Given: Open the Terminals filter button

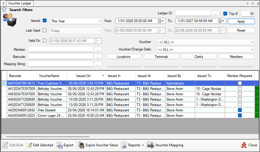Looking at the screenshot, I should coord(161,57).
